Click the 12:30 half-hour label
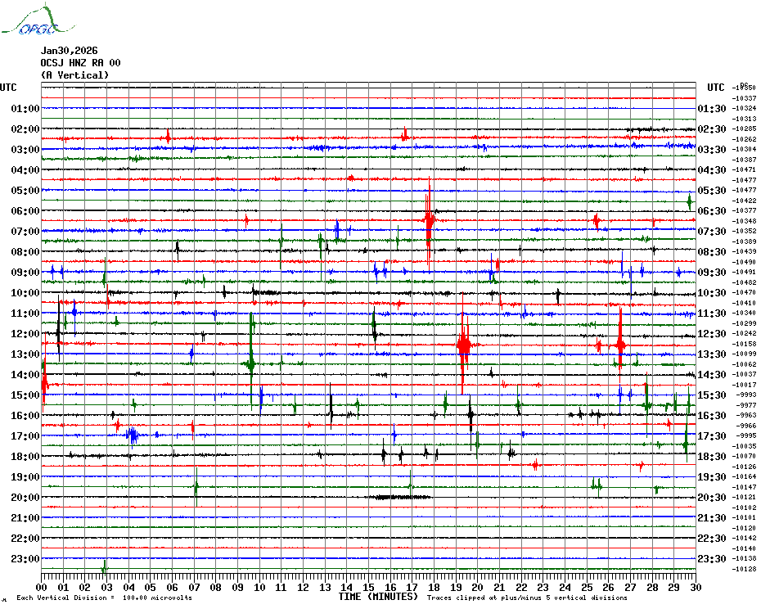 [x=712, y=334]
